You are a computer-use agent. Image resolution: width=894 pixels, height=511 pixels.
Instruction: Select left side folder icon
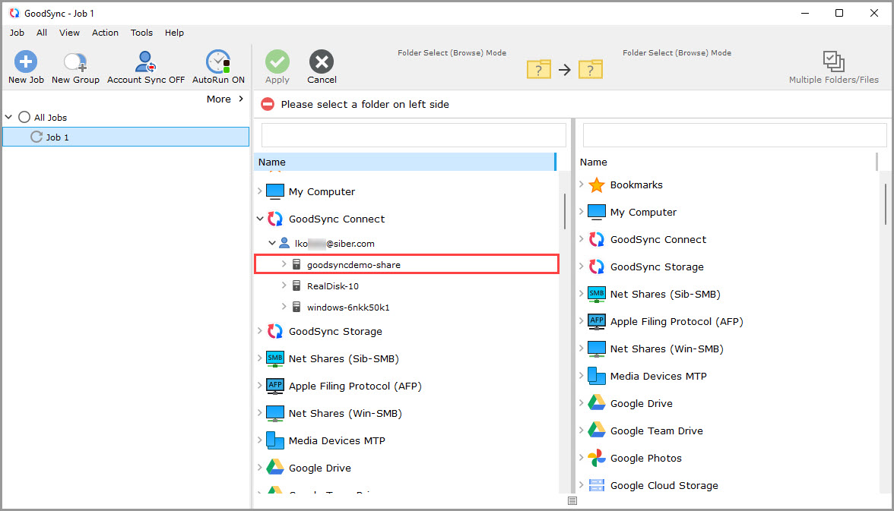click(x=539, y=69)
